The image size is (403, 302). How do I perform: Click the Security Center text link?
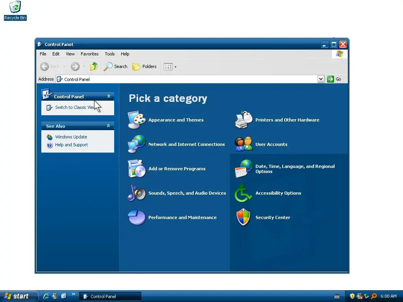pyautogui.click(x=272, y=217)
